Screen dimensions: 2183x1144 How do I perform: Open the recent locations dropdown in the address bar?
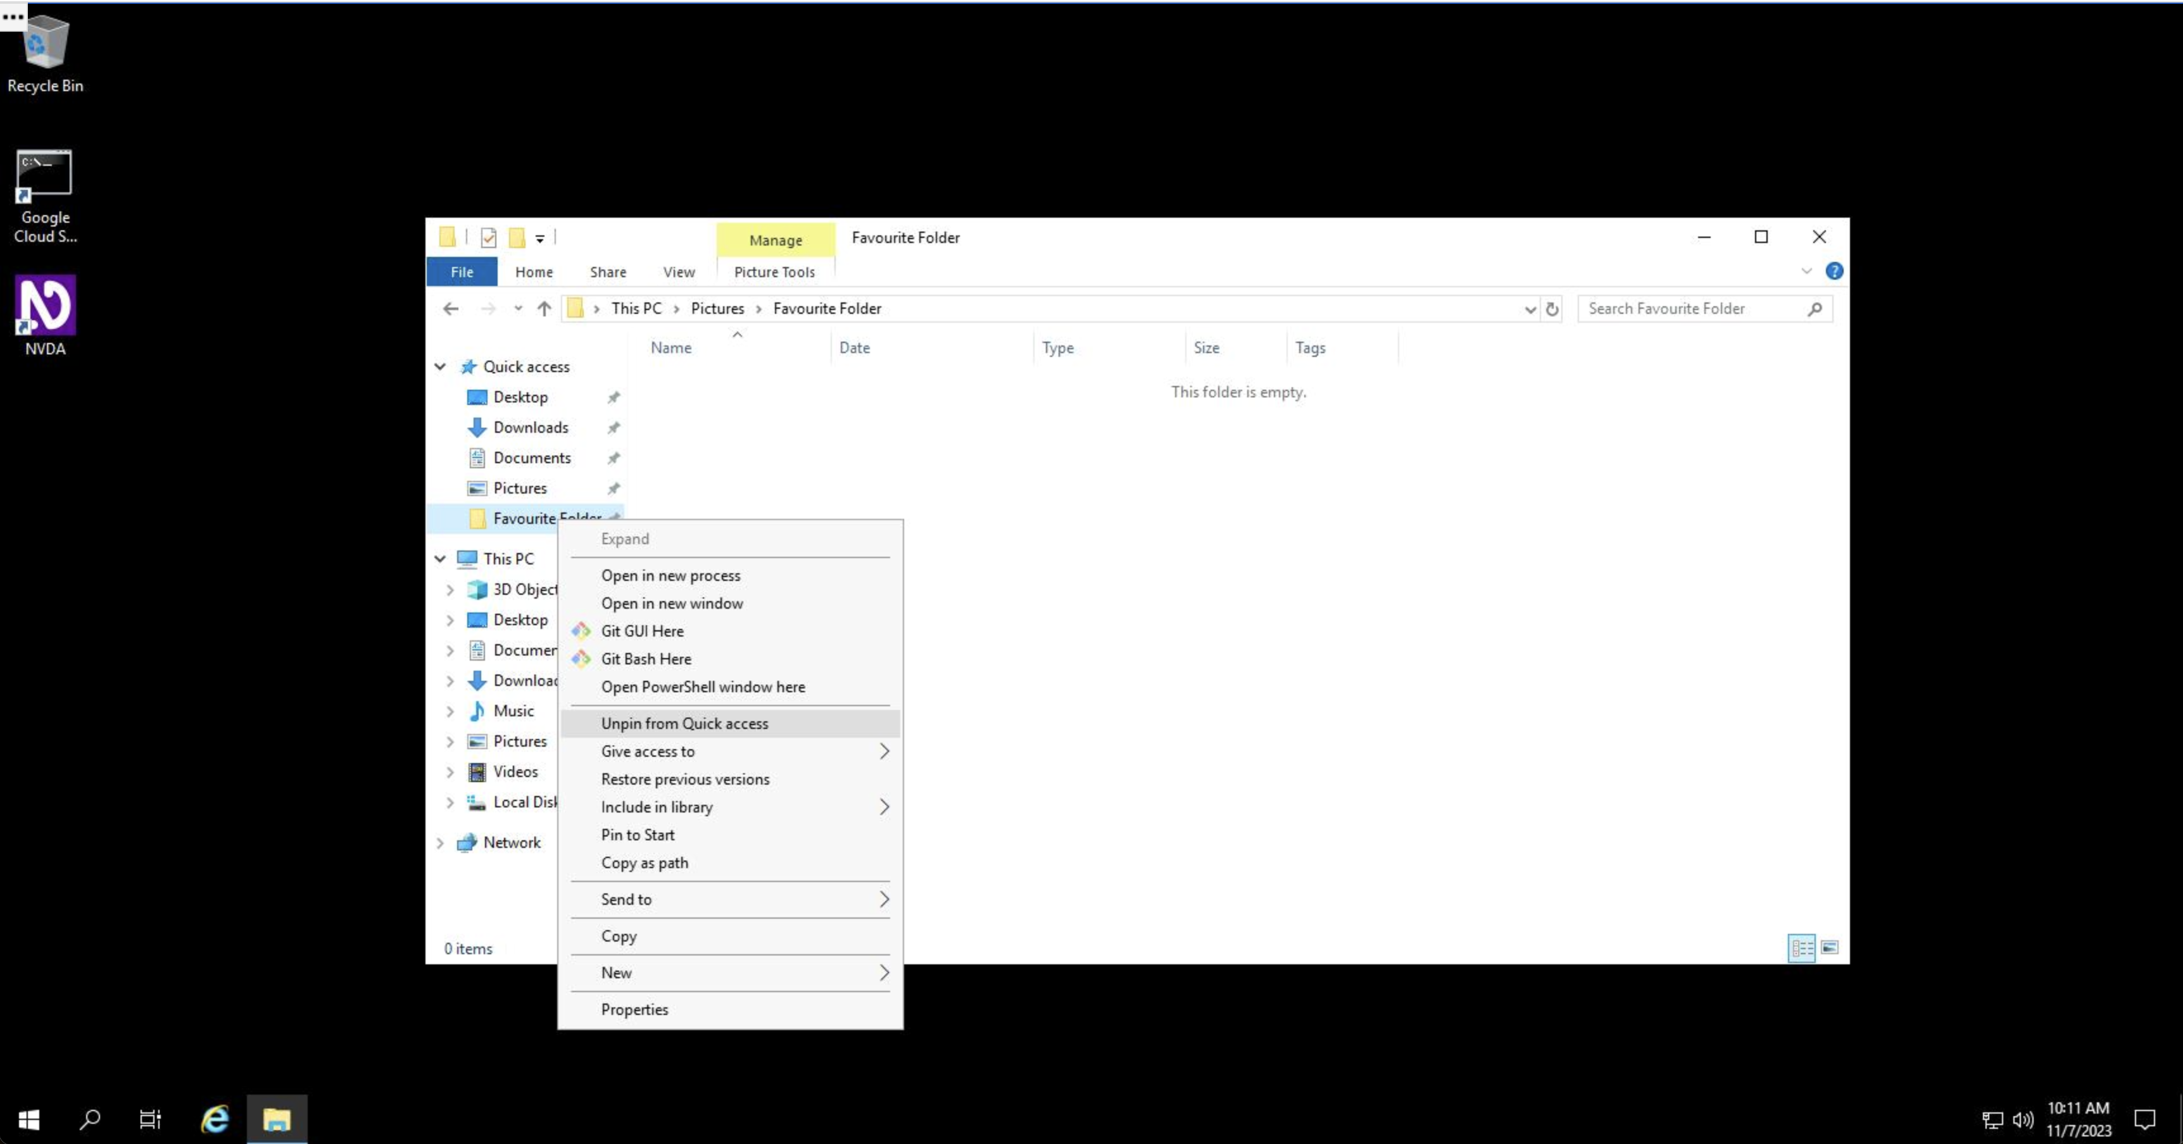pos(1530,308)
